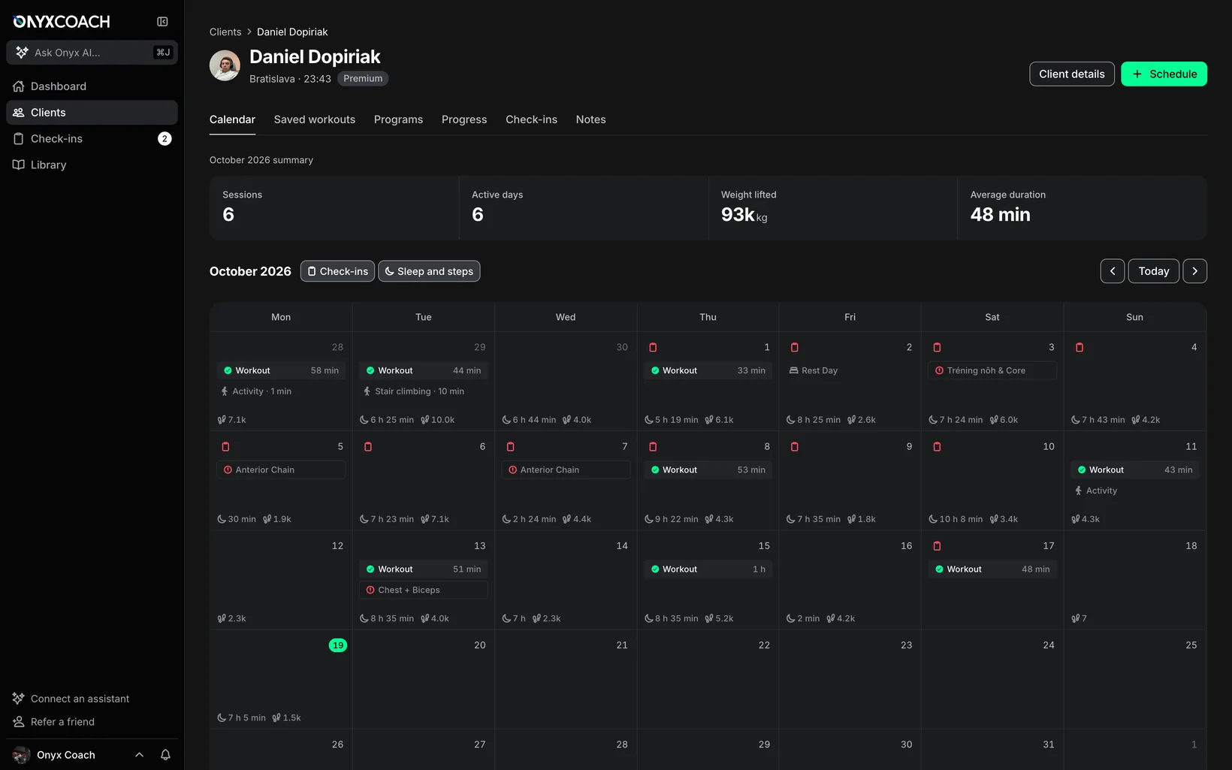1232x770 pixels.
Task: Click check-in clipboard icon on October 1
Action: pos(653,347)
